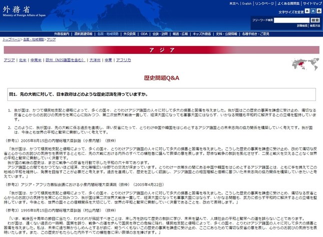Open 史料・公開情報 in the navigation bar
The width and height of the screenshot is (323, 237).
(x=226, y=34)
